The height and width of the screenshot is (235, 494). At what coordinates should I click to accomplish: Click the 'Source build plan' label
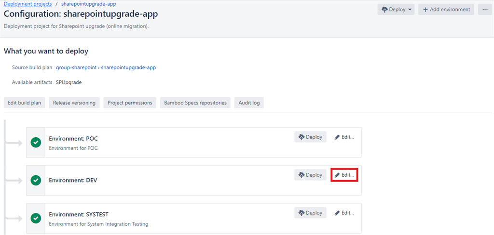32,67
